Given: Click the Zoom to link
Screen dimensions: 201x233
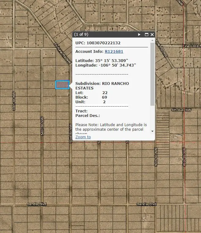Looking at the screenshot, I should pos(83,137).
